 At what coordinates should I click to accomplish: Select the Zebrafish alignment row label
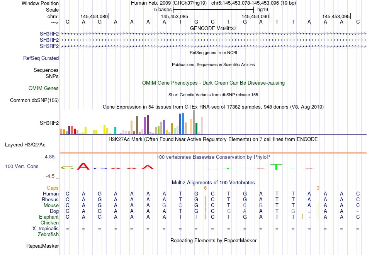tap(48, 235)
